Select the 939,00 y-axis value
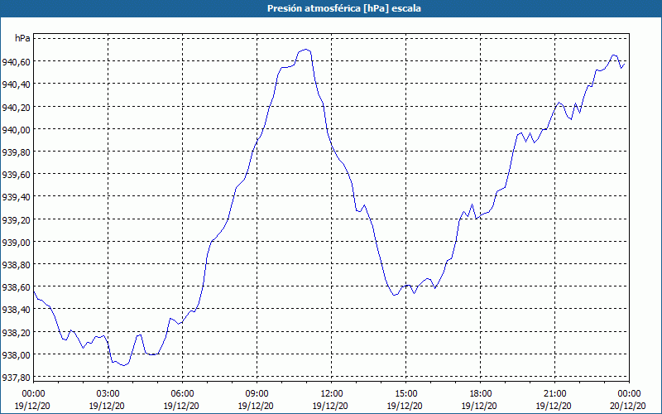This screenshot has width=662, height=414. [x=16, y=242]
